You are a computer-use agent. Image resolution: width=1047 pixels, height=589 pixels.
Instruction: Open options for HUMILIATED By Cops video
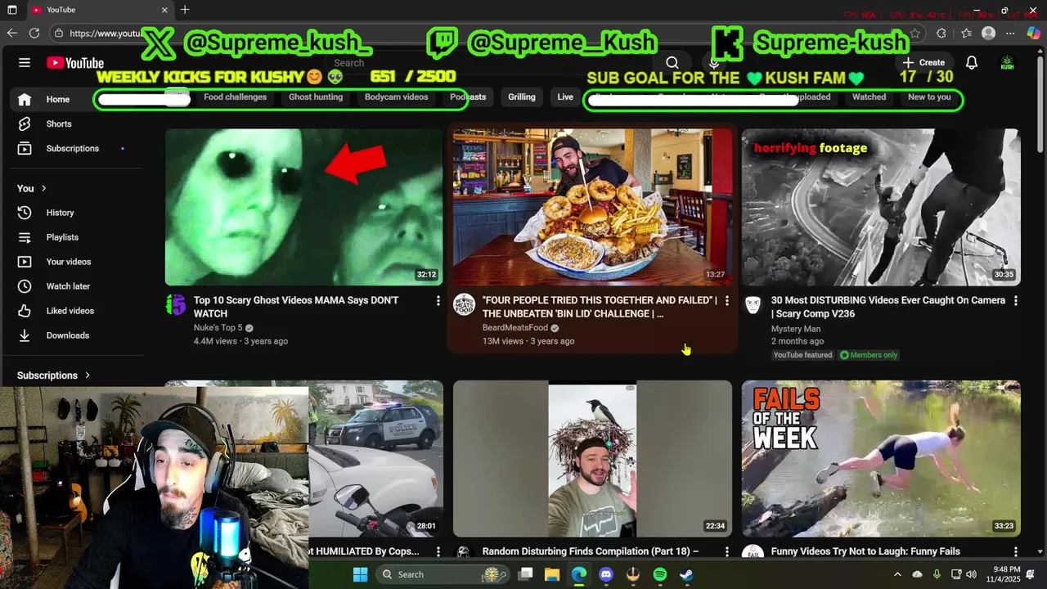pyautogui.click(x=438, y=552)
